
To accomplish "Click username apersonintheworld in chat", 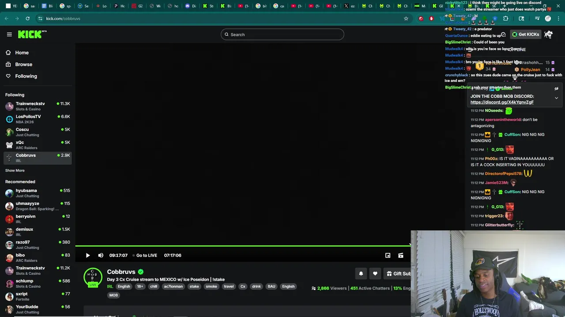I will (x=503, y=120).
